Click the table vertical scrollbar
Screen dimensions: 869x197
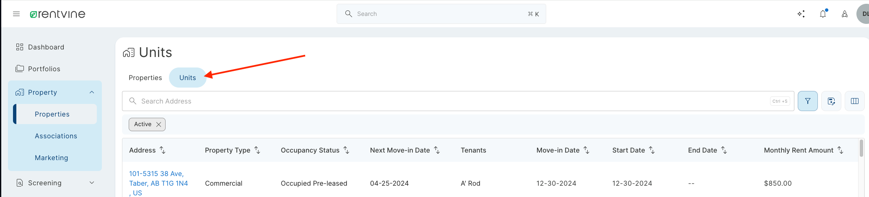pyautogui.click(x=861, y=148)
